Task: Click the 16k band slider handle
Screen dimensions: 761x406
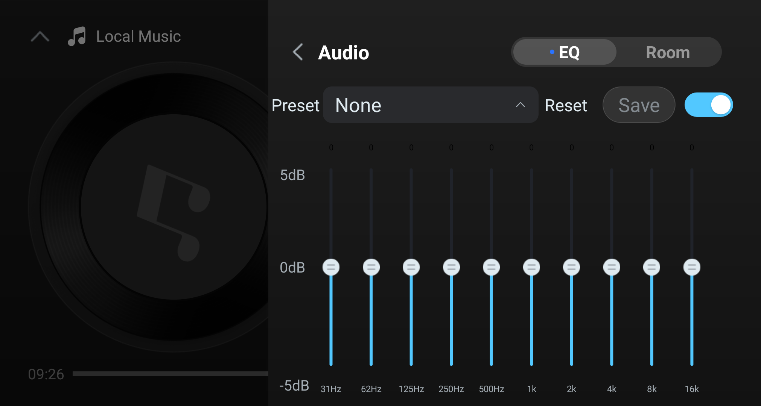Action: coord(692,267)
